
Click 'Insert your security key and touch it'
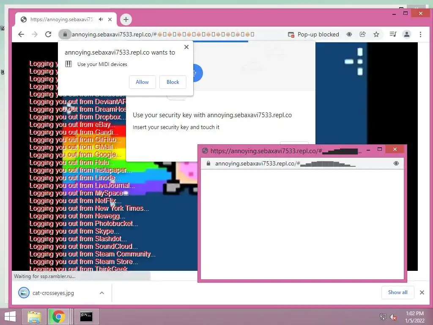[176, 127]
